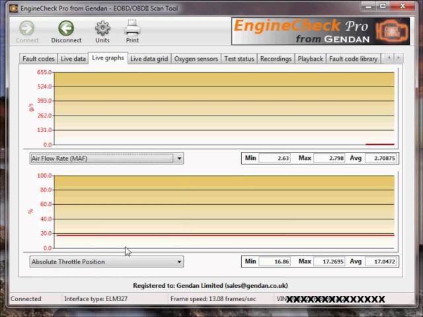423x317 pixels.
Task: Click 'Interface type: ELM327' in status bar
Action: point(96,299)
